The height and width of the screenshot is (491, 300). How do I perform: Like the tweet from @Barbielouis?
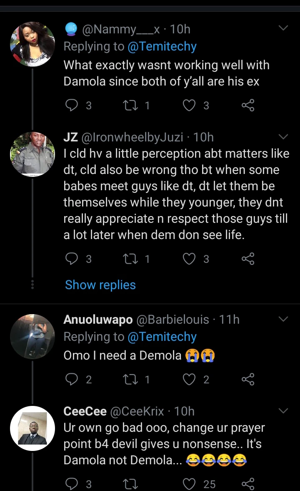click(190, 379)
